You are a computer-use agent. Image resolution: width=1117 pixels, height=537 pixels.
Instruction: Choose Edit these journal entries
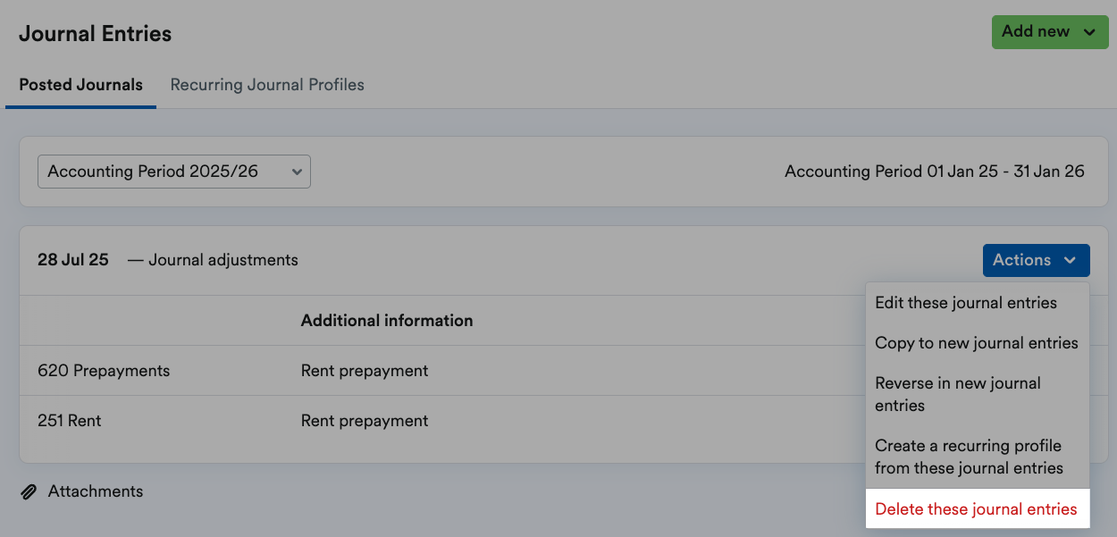(x=967, y=303)
